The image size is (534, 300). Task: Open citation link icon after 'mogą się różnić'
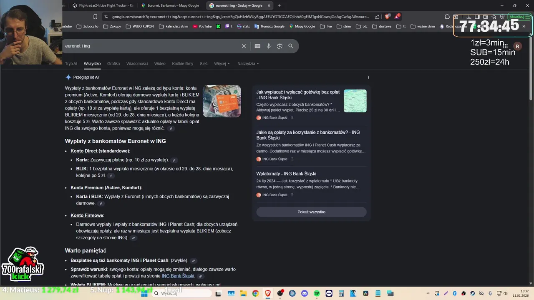click(171, 128)
